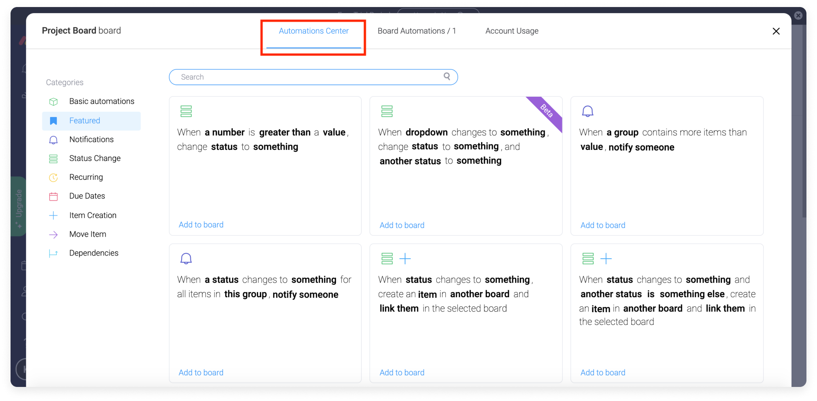Click 'notify someone' in the group items card
This screenshot has height=401, width=817.
point(641,147)
